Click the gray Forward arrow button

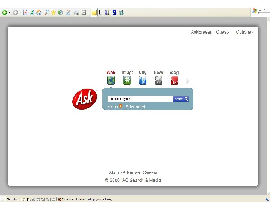click(15, 12)
